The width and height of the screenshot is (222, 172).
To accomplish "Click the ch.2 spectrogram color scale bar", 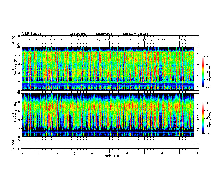I will [203, 118].
